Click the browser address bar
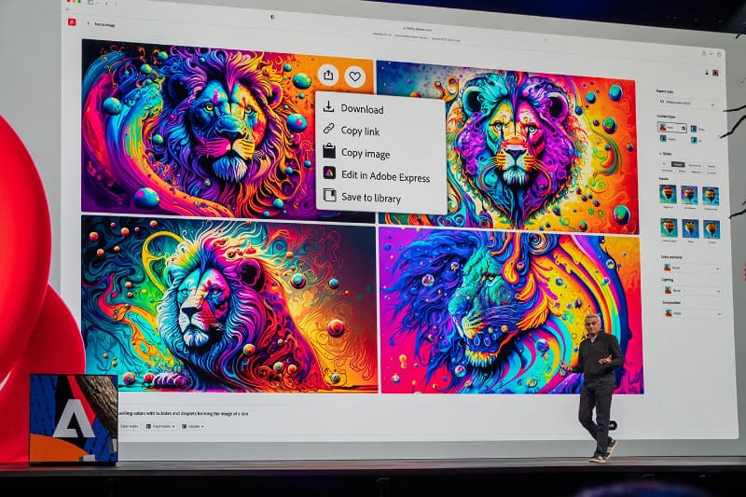The width and height of the screenshot is (746, 497). [x=418, y=29]
